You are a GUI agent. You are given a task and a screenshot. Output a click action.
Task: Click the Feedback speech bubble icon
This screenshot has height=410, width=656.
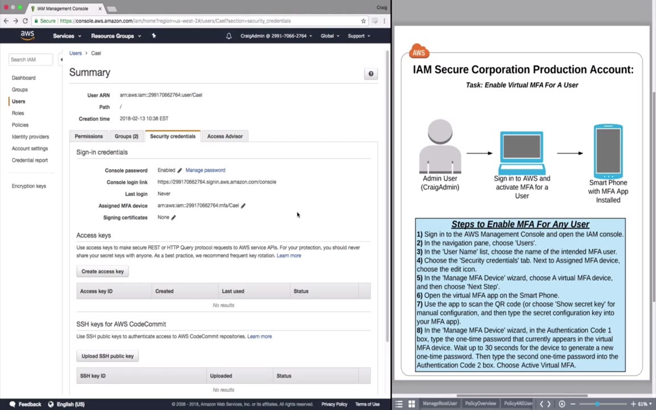click(x=13, y=404)
